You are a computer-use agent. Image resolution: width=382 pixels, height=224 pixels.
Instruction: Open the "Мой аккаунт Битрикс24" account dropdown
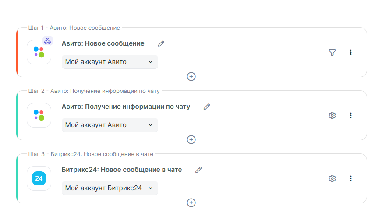(110, 188)
